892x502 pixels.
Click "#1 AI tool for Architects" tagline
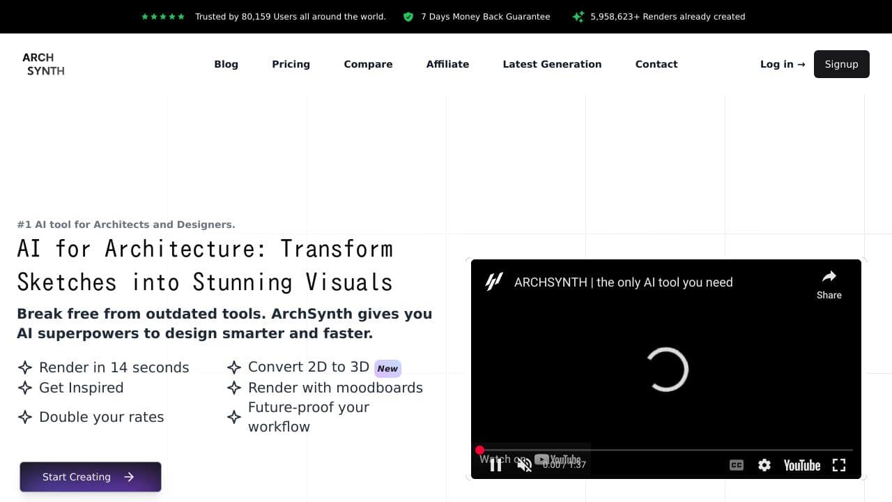(126, 225)
